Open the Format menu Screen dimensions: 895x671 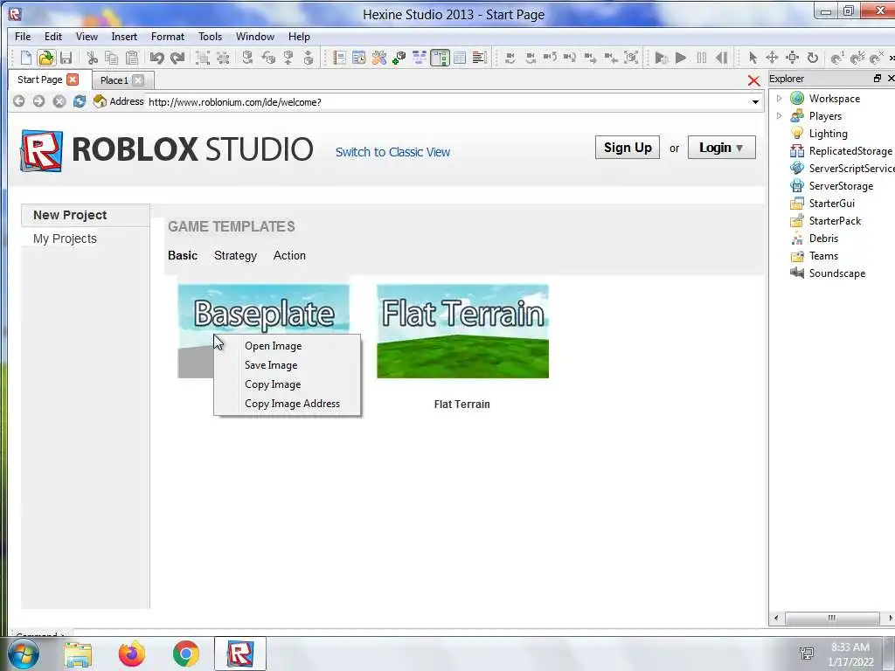click(x=167, y=37)
